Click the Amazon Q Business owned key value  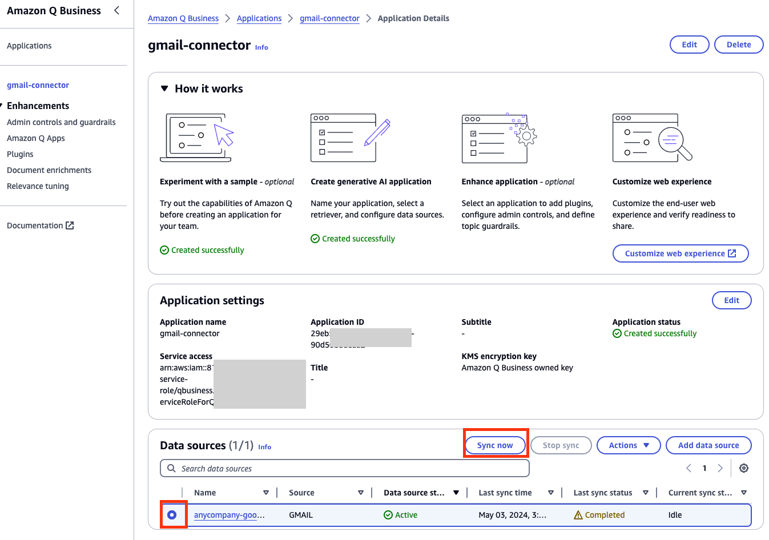[x=517, y=368]
